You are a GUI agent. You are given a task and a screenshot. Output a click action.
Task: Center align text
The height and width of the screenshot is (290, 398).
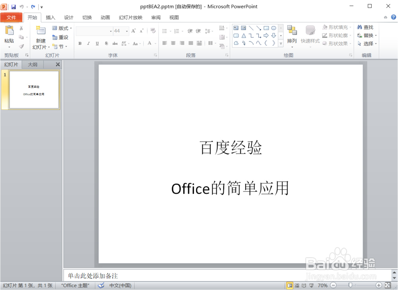(x=173, y=43)
